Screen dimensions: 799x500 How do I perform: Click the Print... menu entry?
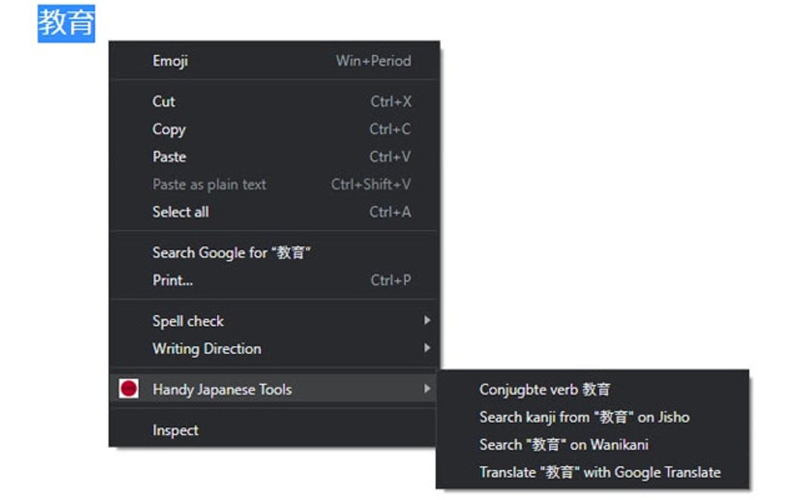coord(172,280)
